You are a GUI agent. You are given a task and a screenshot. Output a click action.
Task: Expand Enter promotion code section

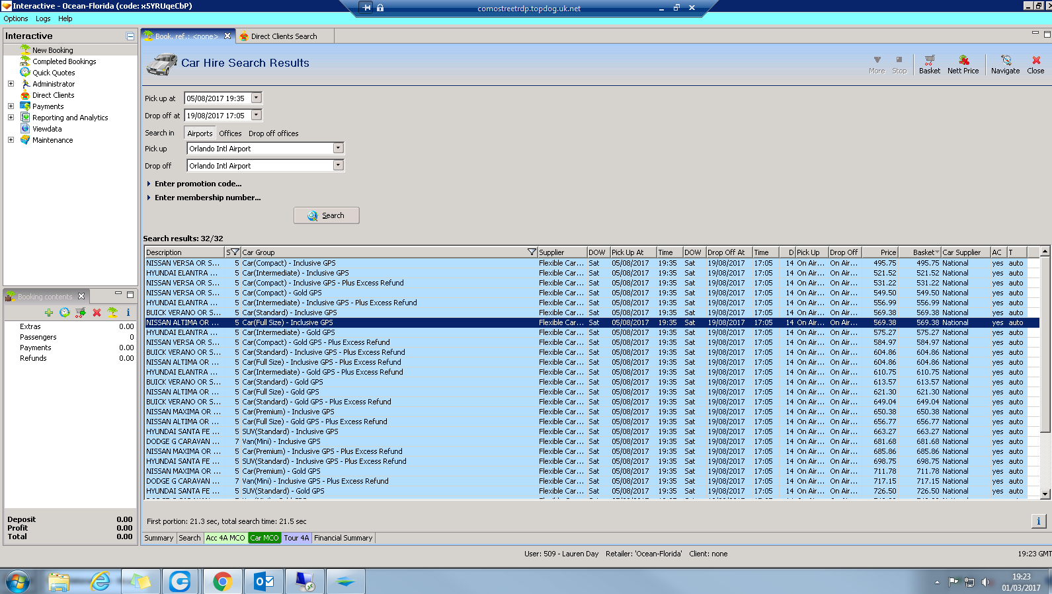click(194, 184)
